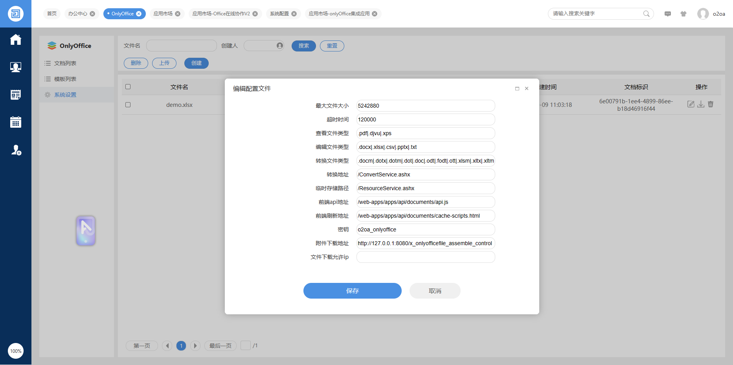The width and height of the screenshot is (733, 365).
Task: Click the 重置 button
Action: click(x=332, y=46)
